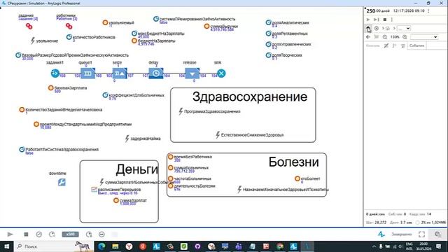Zoom in using the magnifier right of 130%
448x252 pixels.
coord(405,37)
